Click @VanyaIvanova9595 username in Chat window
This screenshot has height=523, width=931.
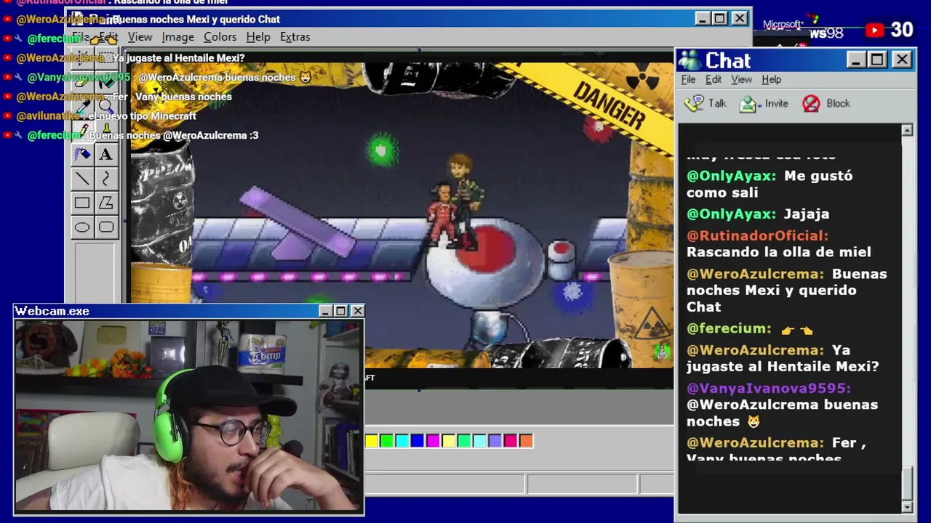(768, 388)
